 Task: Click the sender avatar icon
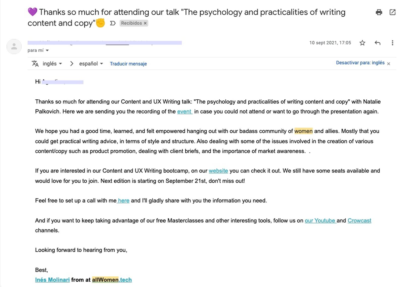tap(14, 46)
